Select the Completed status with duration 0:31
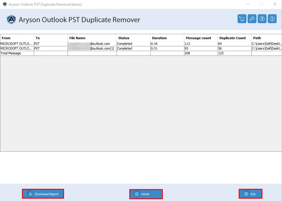Image resolution: width=282 pixels, height=201 pixels. (133, 48)
